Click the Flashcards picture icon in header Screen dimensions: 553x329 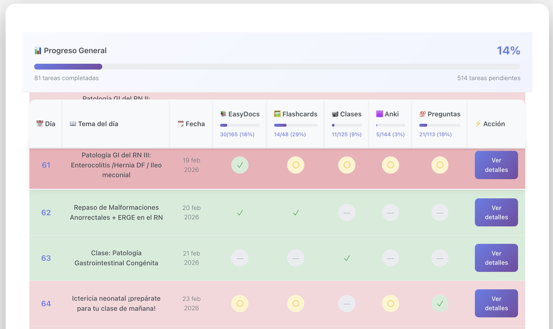[277, 114]
